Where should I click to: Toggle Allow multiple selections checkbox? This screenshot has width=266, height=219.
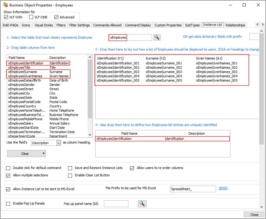point(8,175)
